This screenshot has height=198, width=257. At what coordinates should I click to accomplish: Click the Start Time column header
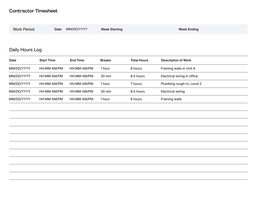pyautogui.click(x=47, y=60)
